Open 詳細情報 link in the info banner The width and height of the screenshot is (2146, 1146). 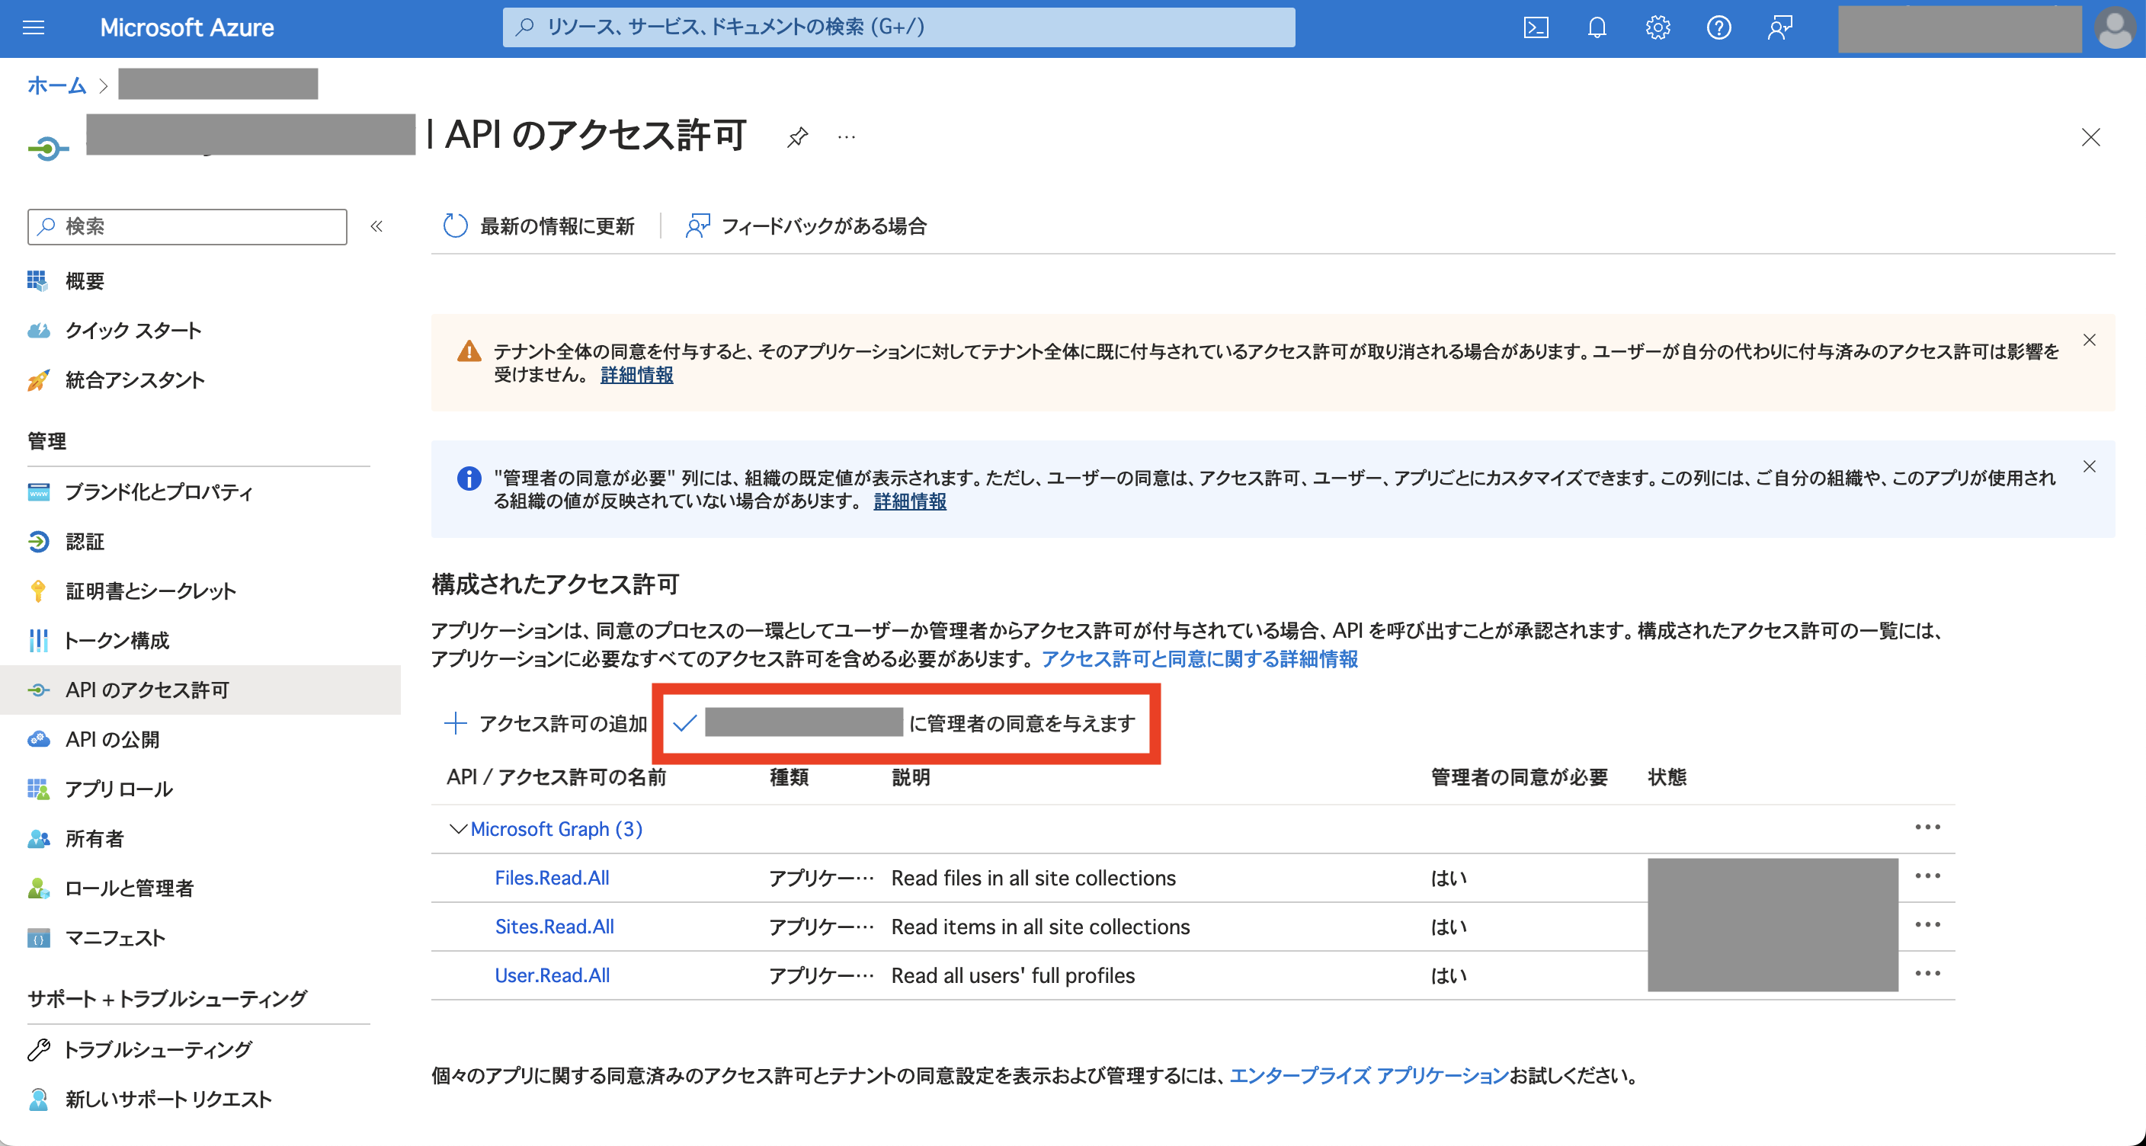tap(910, 501)
